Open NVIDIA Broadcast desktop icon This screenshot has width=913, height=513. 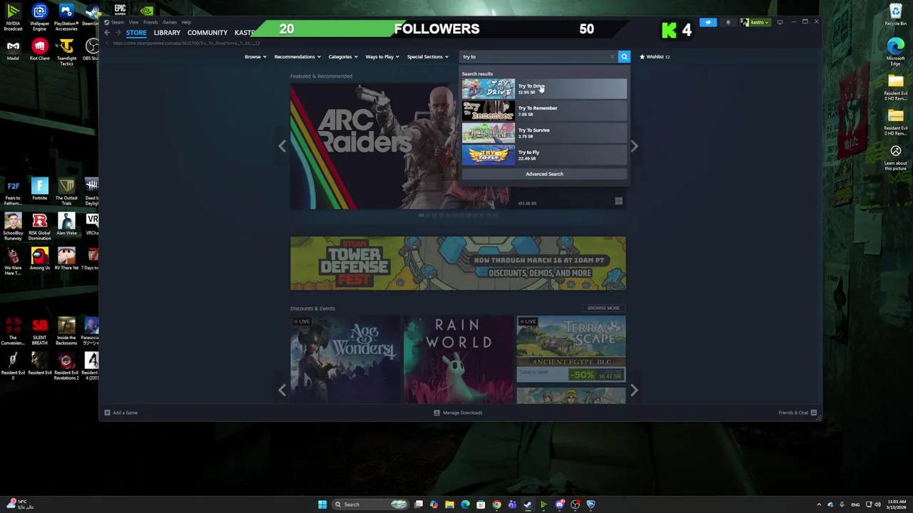(x=13, y=18)
